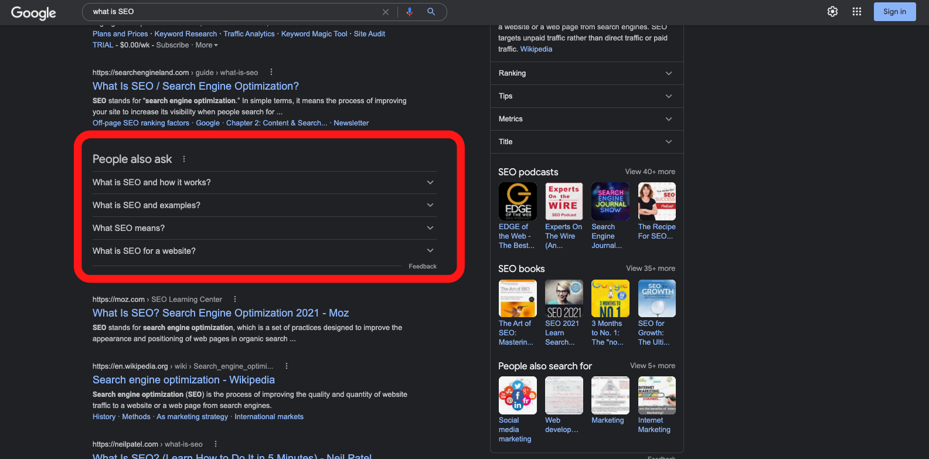The width and height of the screenshot is (929, 459).
Task: Open EDGE of the Web podcast thumbnail
Action: (518, 201)
